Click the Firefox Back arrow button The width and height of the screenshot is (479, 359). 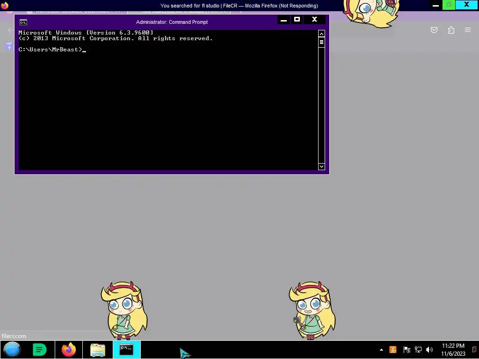10,30
